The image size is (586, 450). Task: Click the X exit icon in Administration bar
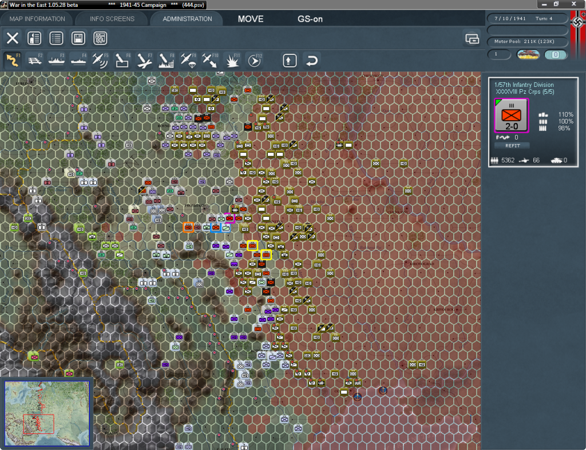pos(13,38)
